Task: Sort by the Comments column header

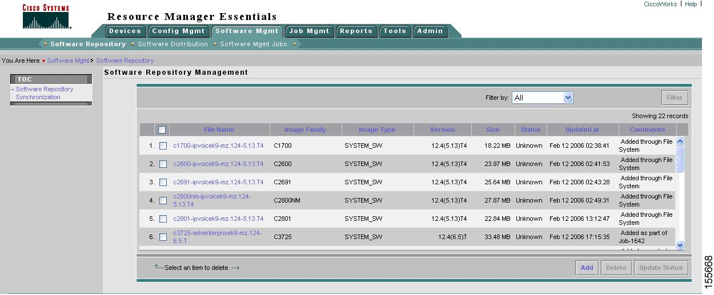Action: coord(647,130)
